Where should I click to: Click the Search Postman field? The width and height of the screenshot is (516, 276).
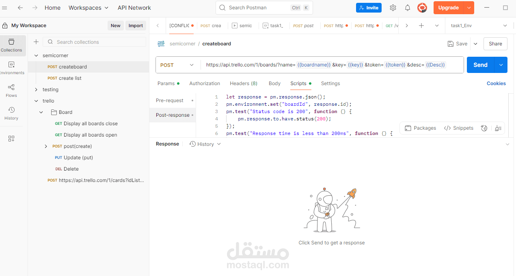coord(264,8)
